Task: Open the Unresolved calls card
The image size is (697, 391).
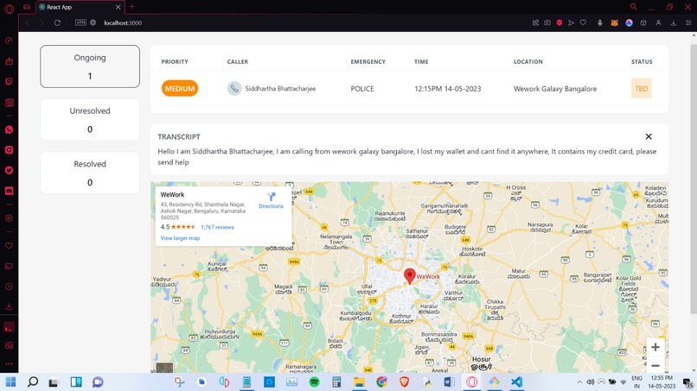Action: (90, 120)
